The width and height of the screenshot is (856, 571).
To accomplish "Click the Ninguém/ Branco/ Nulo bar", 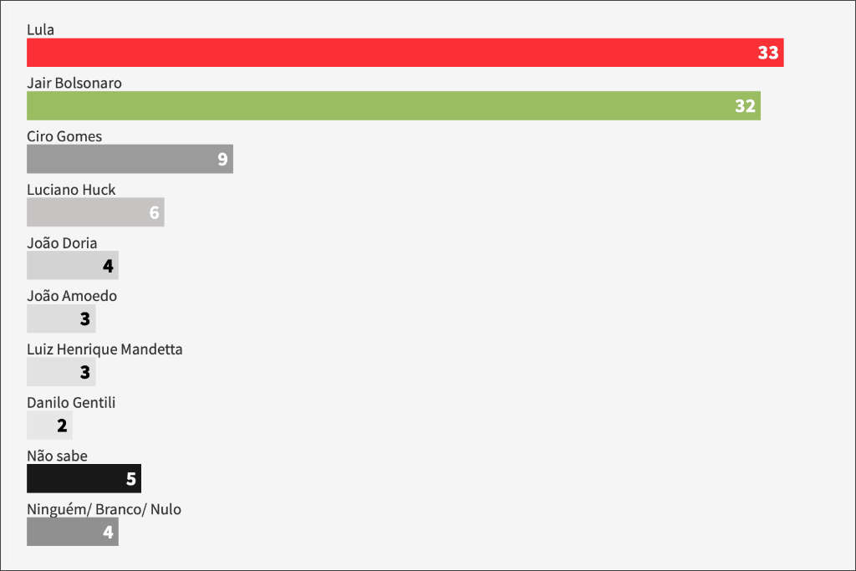I will coord(73,531).
